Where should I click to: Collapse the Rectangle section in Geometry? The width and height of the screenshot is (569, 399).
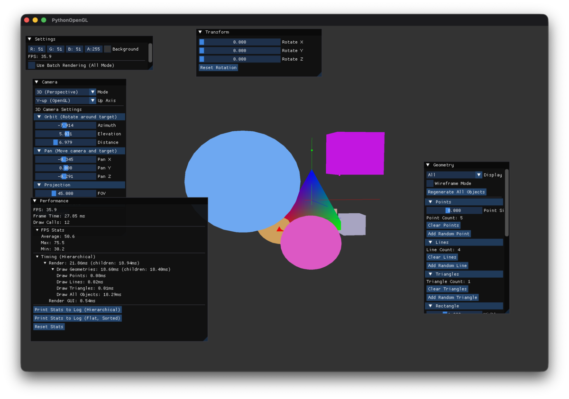point(464,306)
